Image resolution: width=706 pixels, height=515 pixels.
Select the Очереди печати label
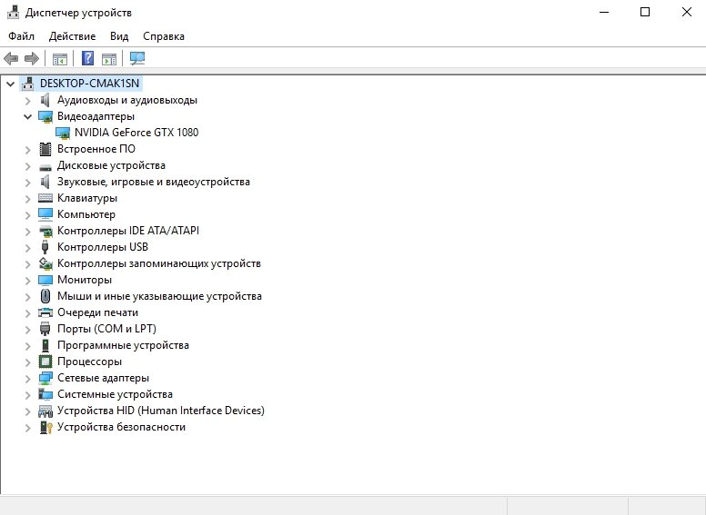point(97,312)
